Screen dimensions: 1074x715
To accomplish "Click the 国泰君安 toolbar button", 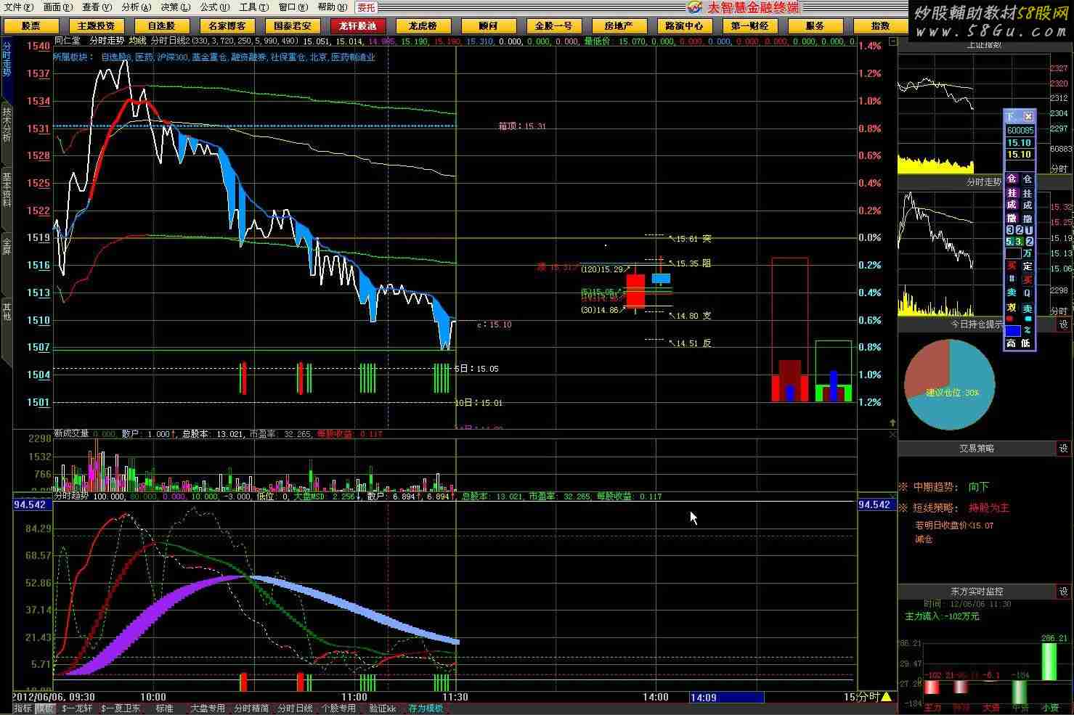I will [292, 25].
